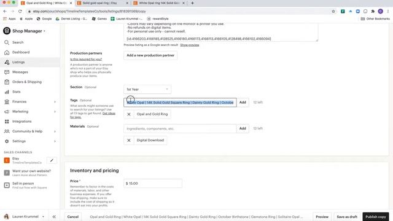Collapse the sidebar with double-arrow icon
The width and height of the screenshot is (393, 221).
pos(54,217)
